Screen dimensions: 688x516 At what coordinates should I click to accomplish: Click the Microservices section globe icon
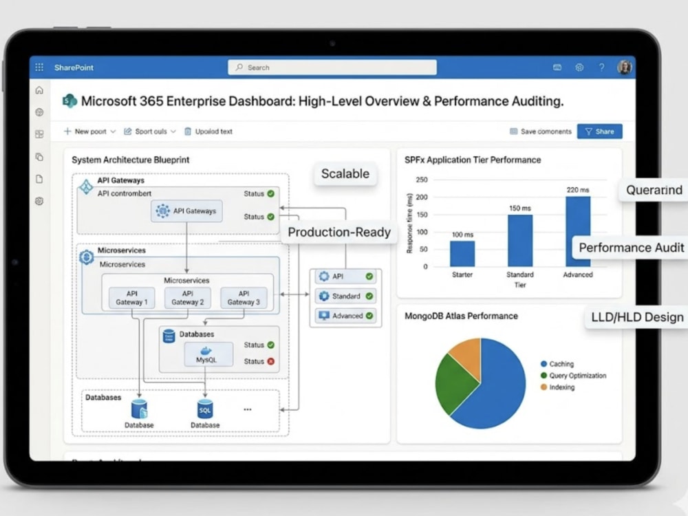tap(86, 257)
